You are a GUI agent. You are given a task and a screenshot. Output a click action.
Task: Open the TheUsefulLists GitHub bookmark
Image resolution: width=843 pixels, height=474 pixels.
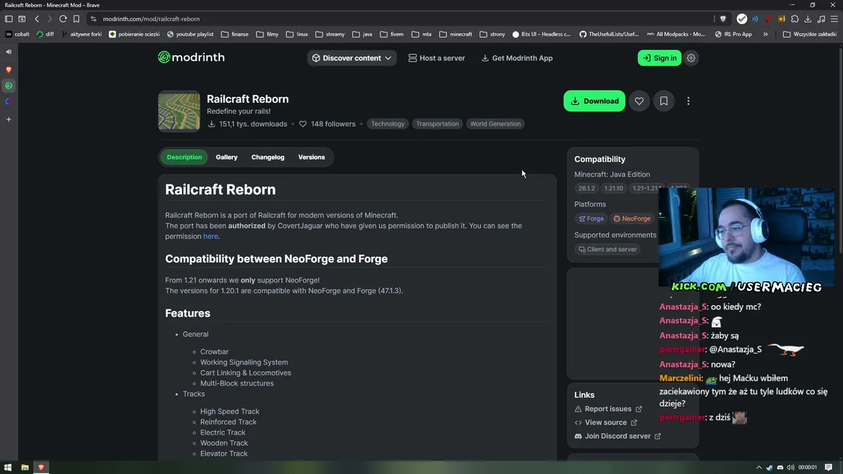[x=609, y=34]
